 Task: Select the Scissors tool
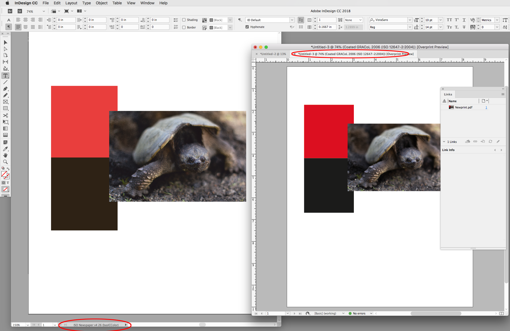point(5,115)
